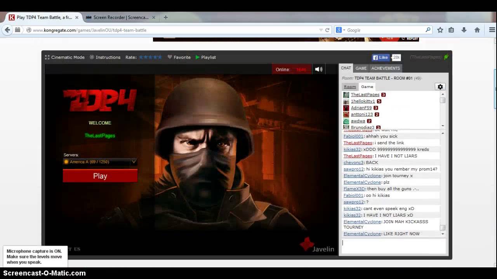
Task: Open the America A server dropdown
Action: pyautogui.click(x=100, y=162)
